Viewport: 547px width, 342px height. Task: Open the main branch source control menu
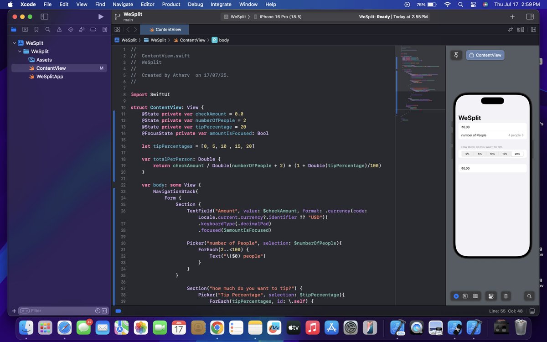[128, 20]
